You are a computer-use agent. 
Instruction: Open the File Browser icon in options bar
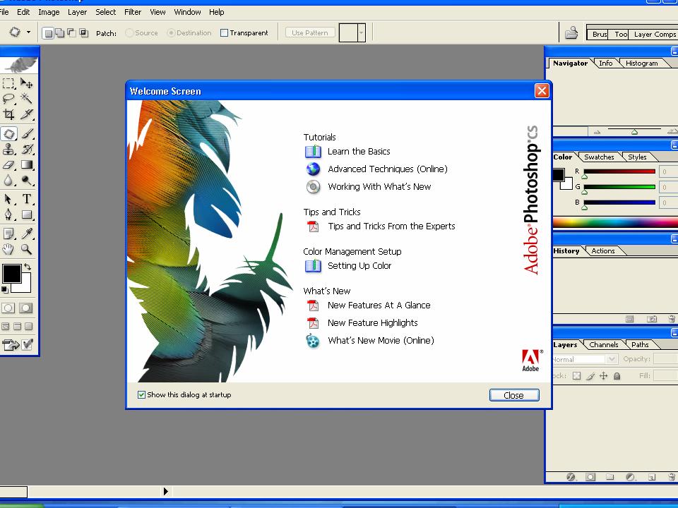coord(571,33)
